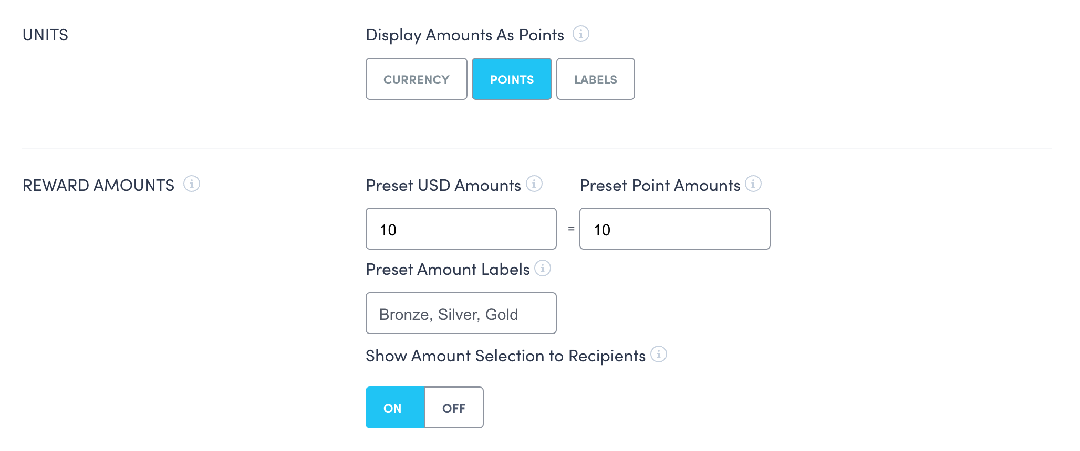Focus the Preset USD Amounts input field
The height and width of the screenshot is (451, 1080).
click(461, 229)
